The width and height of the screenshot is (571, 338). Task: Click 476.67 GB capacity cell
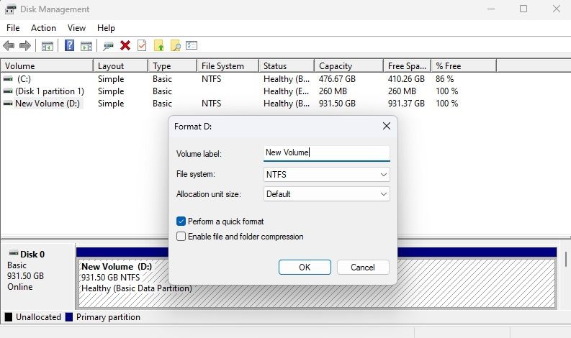[x=337, y=79]
